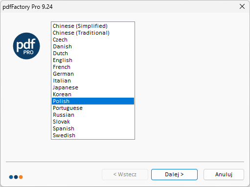This screenshot has width=250, height=187.
Task: Select Swedish at the list bottom
Action: (93, 135)
